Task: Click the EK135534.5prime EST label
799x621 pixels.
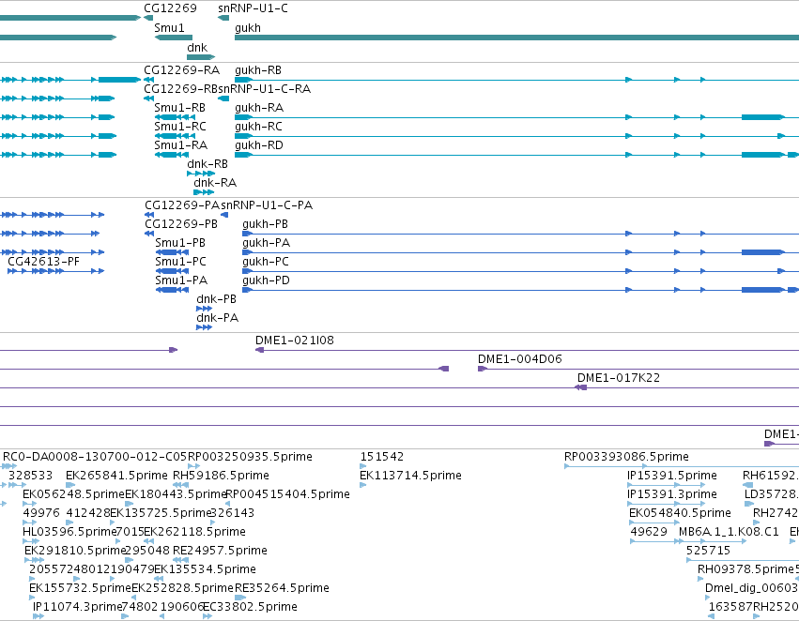Action: pos(205,570)
